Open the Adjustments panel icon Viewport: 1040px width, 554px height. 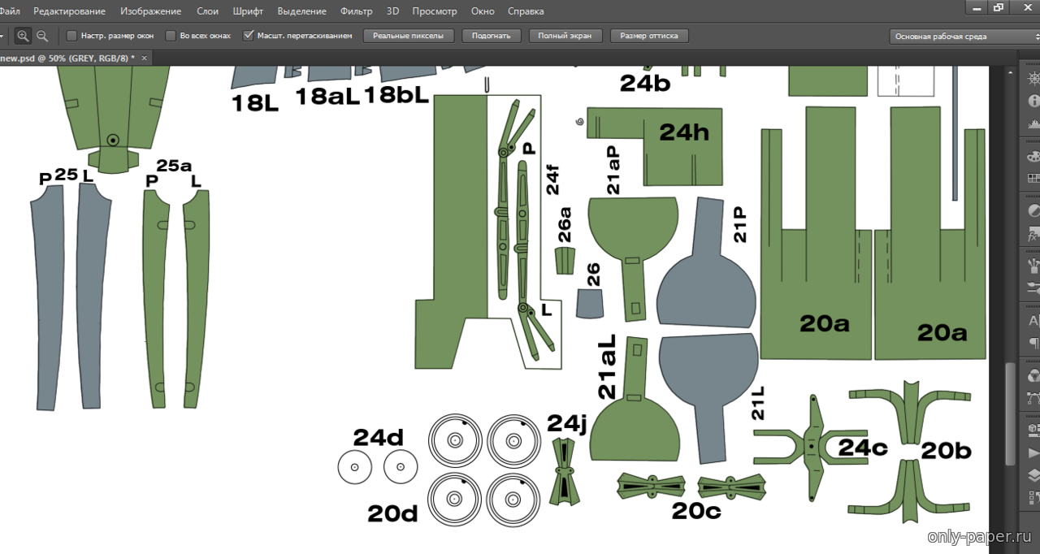[1033, 210]
